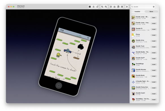The height and width of the screenshot is (111, 165).
Task: Install Doodle God
Action: (x=154, y=58)
